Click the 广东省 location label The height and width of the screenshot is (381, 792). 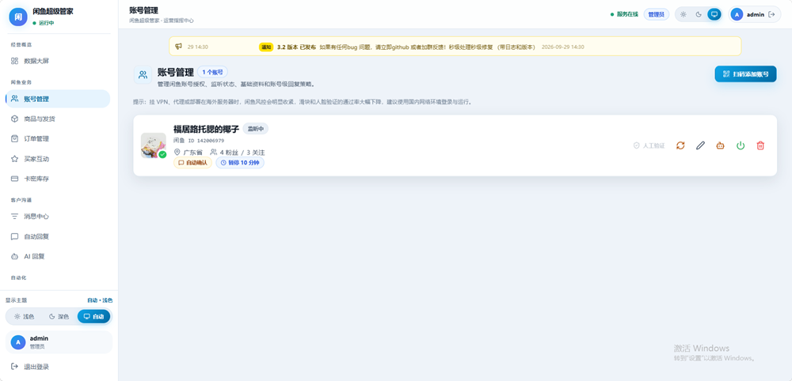pyautogui.click(x=188, y=153)
